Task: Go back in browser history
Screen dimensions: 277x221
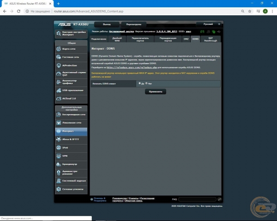Action: (5, 11)
